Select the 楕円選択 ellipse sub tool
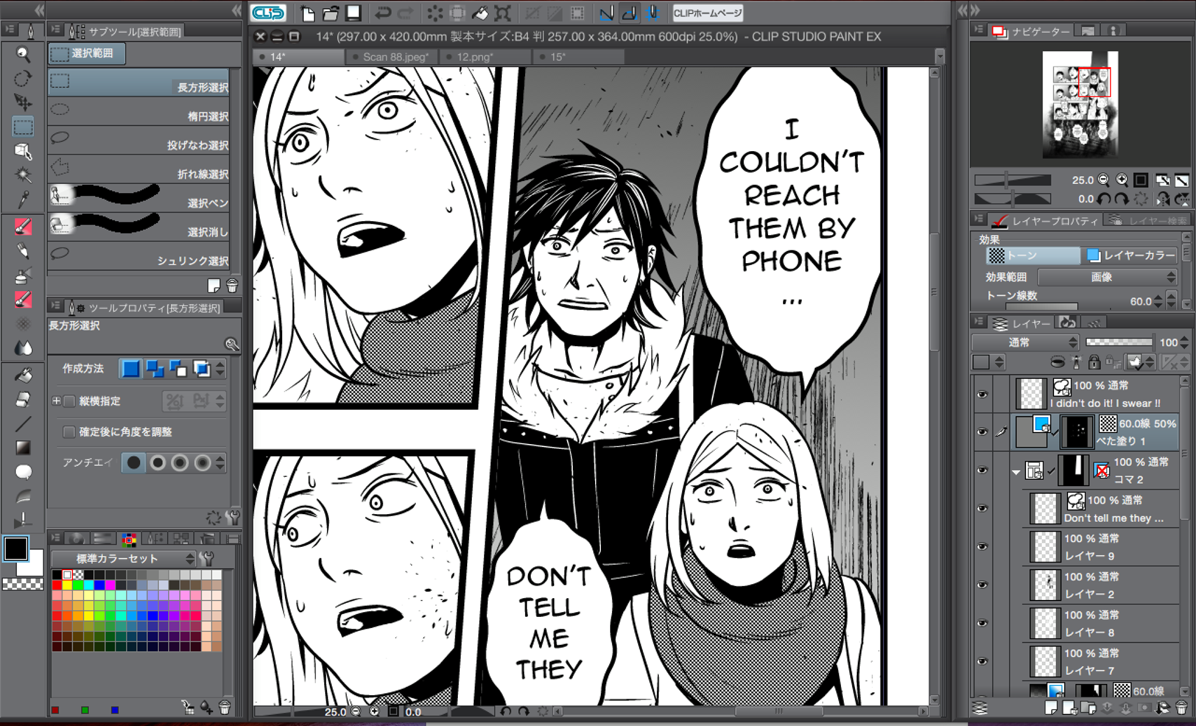This screenshot has width=1196, height=726. tap(139, 111)
